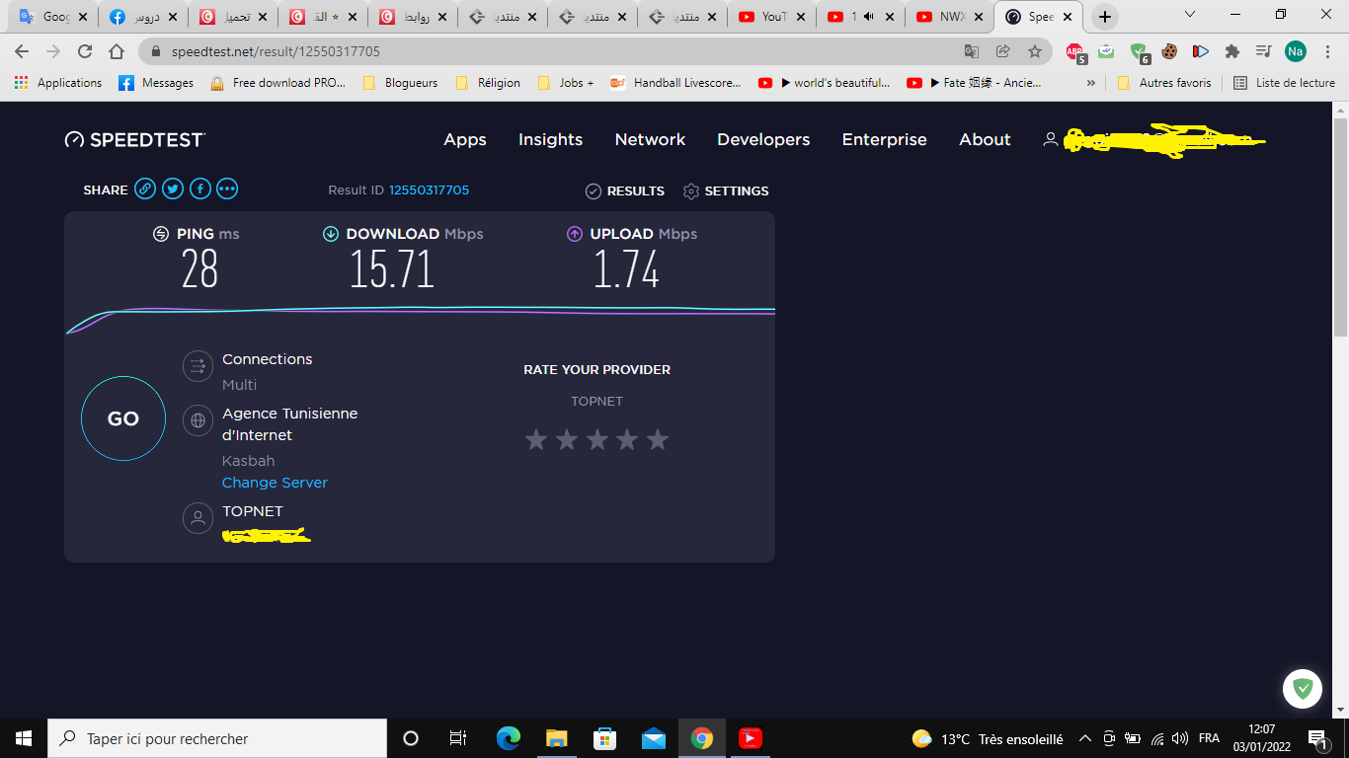Screen dimensions: 1349x758
Task: Open the media control playlist icon
Action: tap(1263, 51)
